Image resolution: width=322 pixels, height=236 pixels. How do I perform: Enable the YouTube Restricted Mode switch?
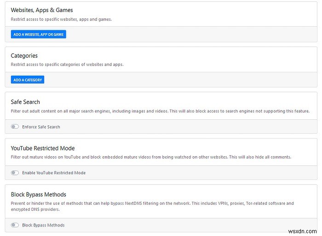point(15,173)
